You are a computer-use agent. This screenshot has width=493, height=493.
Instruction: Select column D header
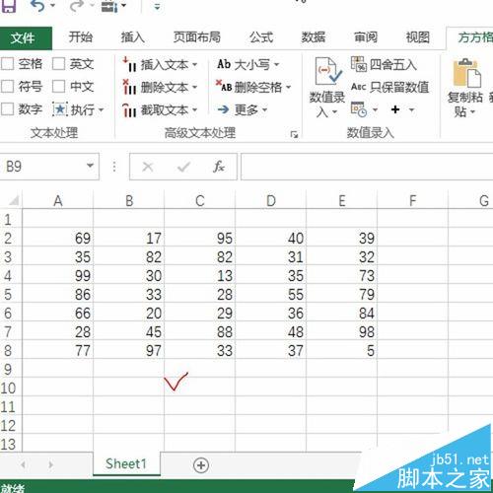[271, 201]
